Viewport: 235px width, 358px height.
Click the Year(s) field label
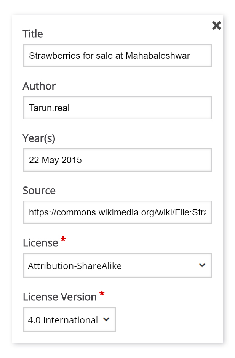[39, 138]
